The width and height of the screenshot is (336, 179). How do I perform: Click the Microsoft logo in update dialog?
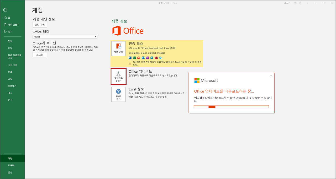pos(206,80)
